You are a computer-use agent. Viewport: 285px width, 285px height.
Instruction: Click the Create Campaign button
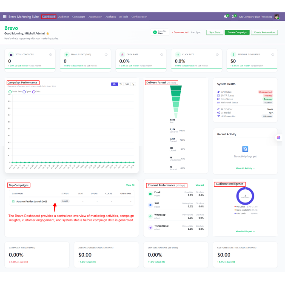[237, 32]
